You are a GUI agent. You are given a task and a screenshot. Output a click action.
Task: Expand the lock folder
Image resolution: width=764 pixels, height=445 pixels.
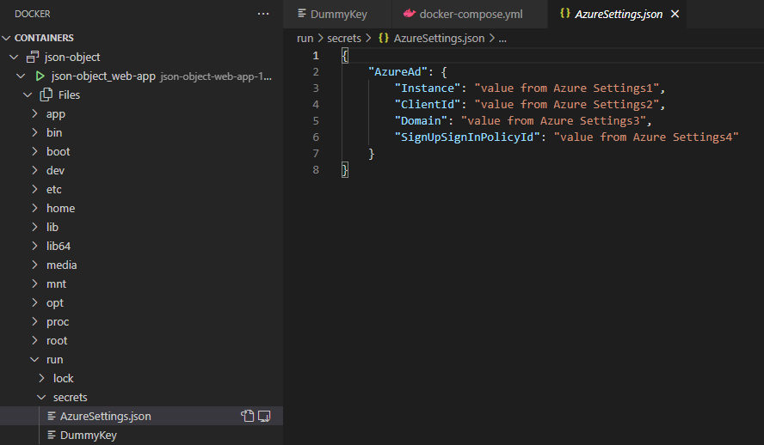(x=41, y=378)
